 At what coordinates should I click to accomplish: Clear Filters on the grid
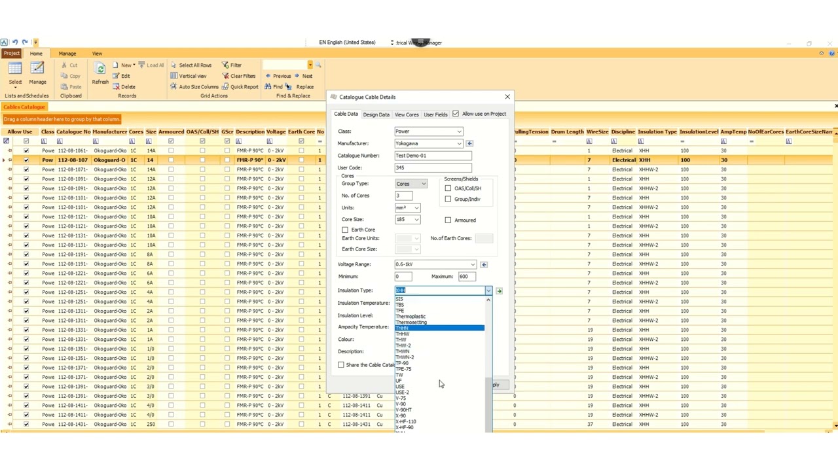(238, 76)
